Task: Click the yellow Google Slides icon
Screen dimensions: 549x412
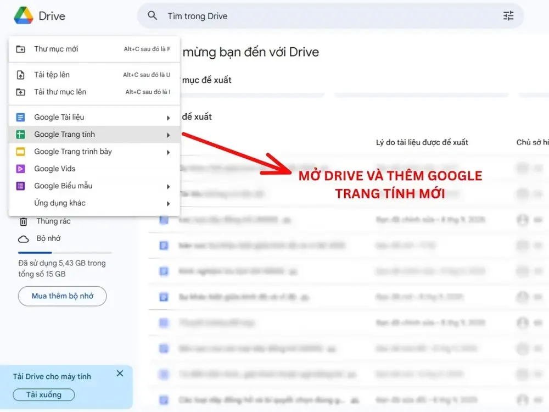Action: (x=21, y=152)
